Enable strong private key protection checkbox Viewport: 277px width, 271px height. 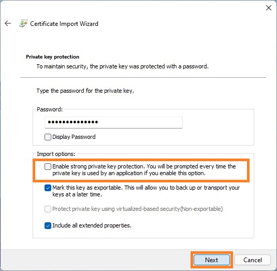(x=48, y=166)
